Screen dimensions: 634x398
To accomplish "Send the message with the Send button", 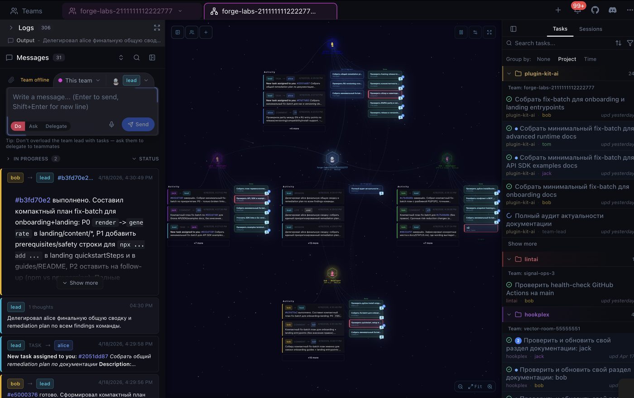I will [138, 124].
